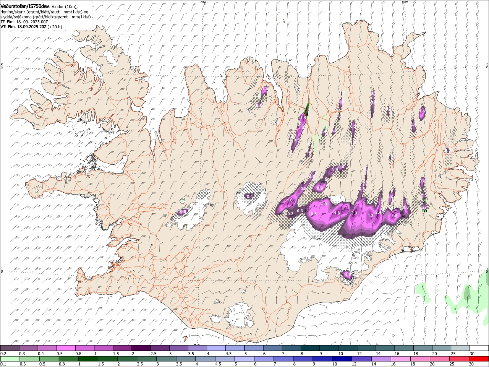Click the dark teal 8 mm snow-scale swatch
The height and width of the screenshot is (367, 489).
[310, 348]
